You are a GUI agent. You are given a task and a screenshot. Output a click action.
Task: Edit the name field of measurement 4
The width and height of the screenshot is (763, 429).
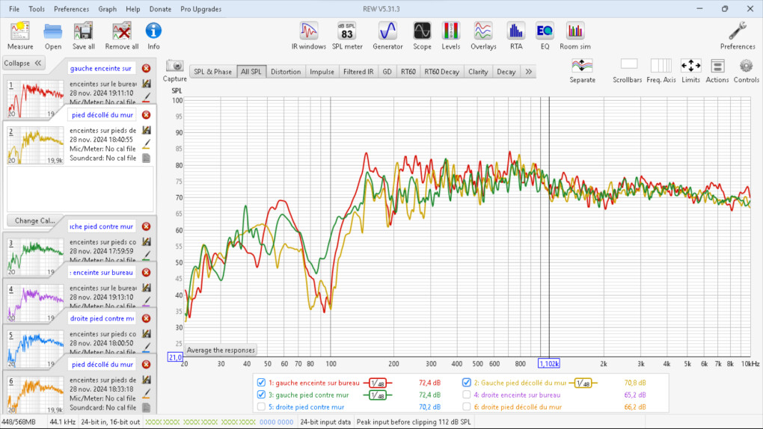pyautogui.click(x=101, y=272)
